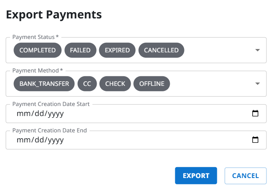Click the Payment Status field label
The width and height of the screenshot is (274, 191).
pyautogui.click(x=35, y=37)
